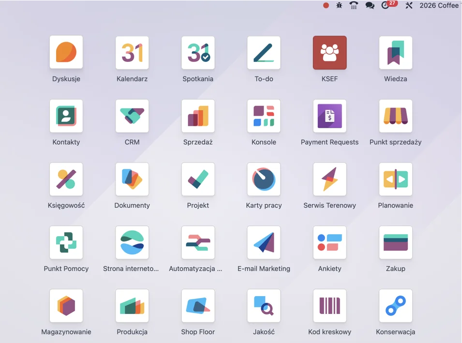Open activities clock with 27 badge
The height and width of the screenshot is (343, 462).
389,5
